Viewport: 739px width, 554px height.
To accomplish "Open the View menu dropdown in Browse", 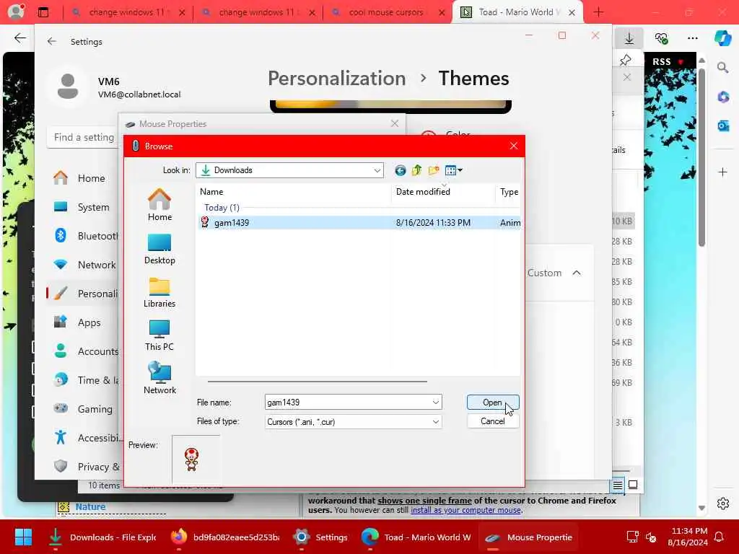I will click(453, 170).
